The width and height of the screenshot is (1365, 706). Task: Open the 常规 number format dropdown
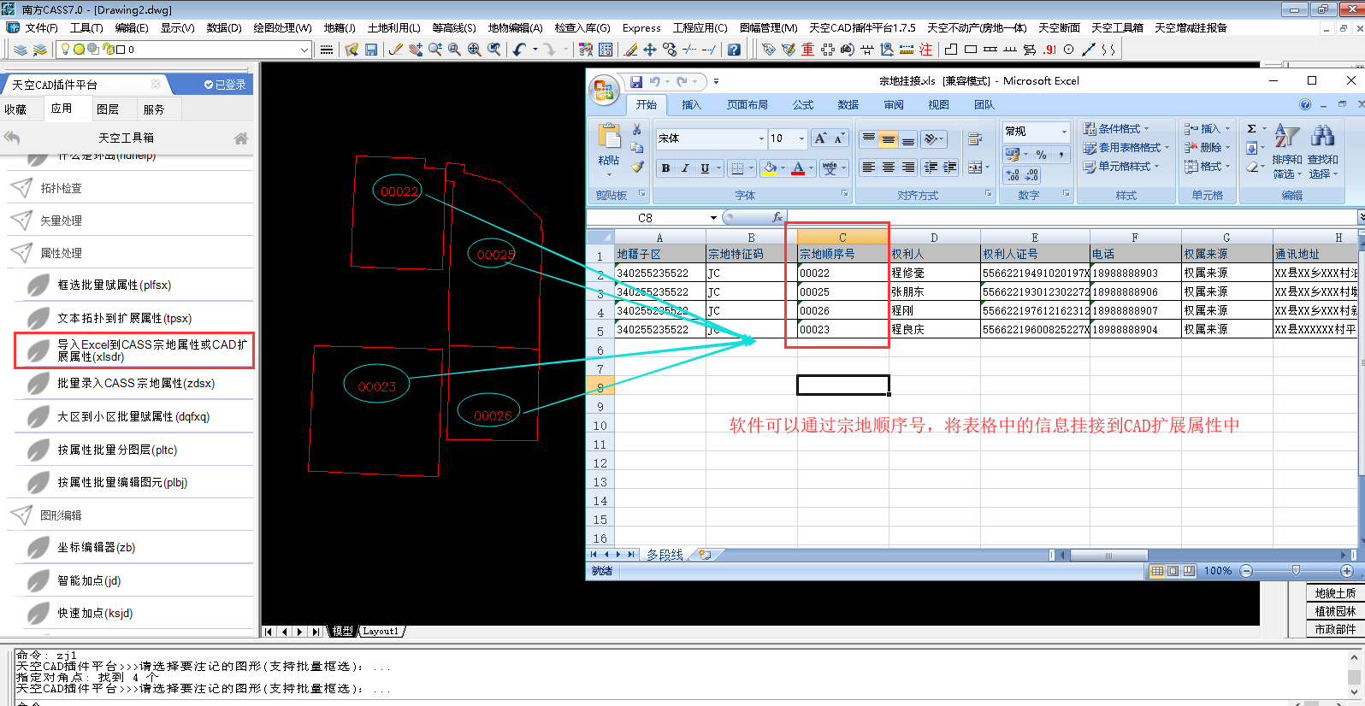pos(1065,132)
